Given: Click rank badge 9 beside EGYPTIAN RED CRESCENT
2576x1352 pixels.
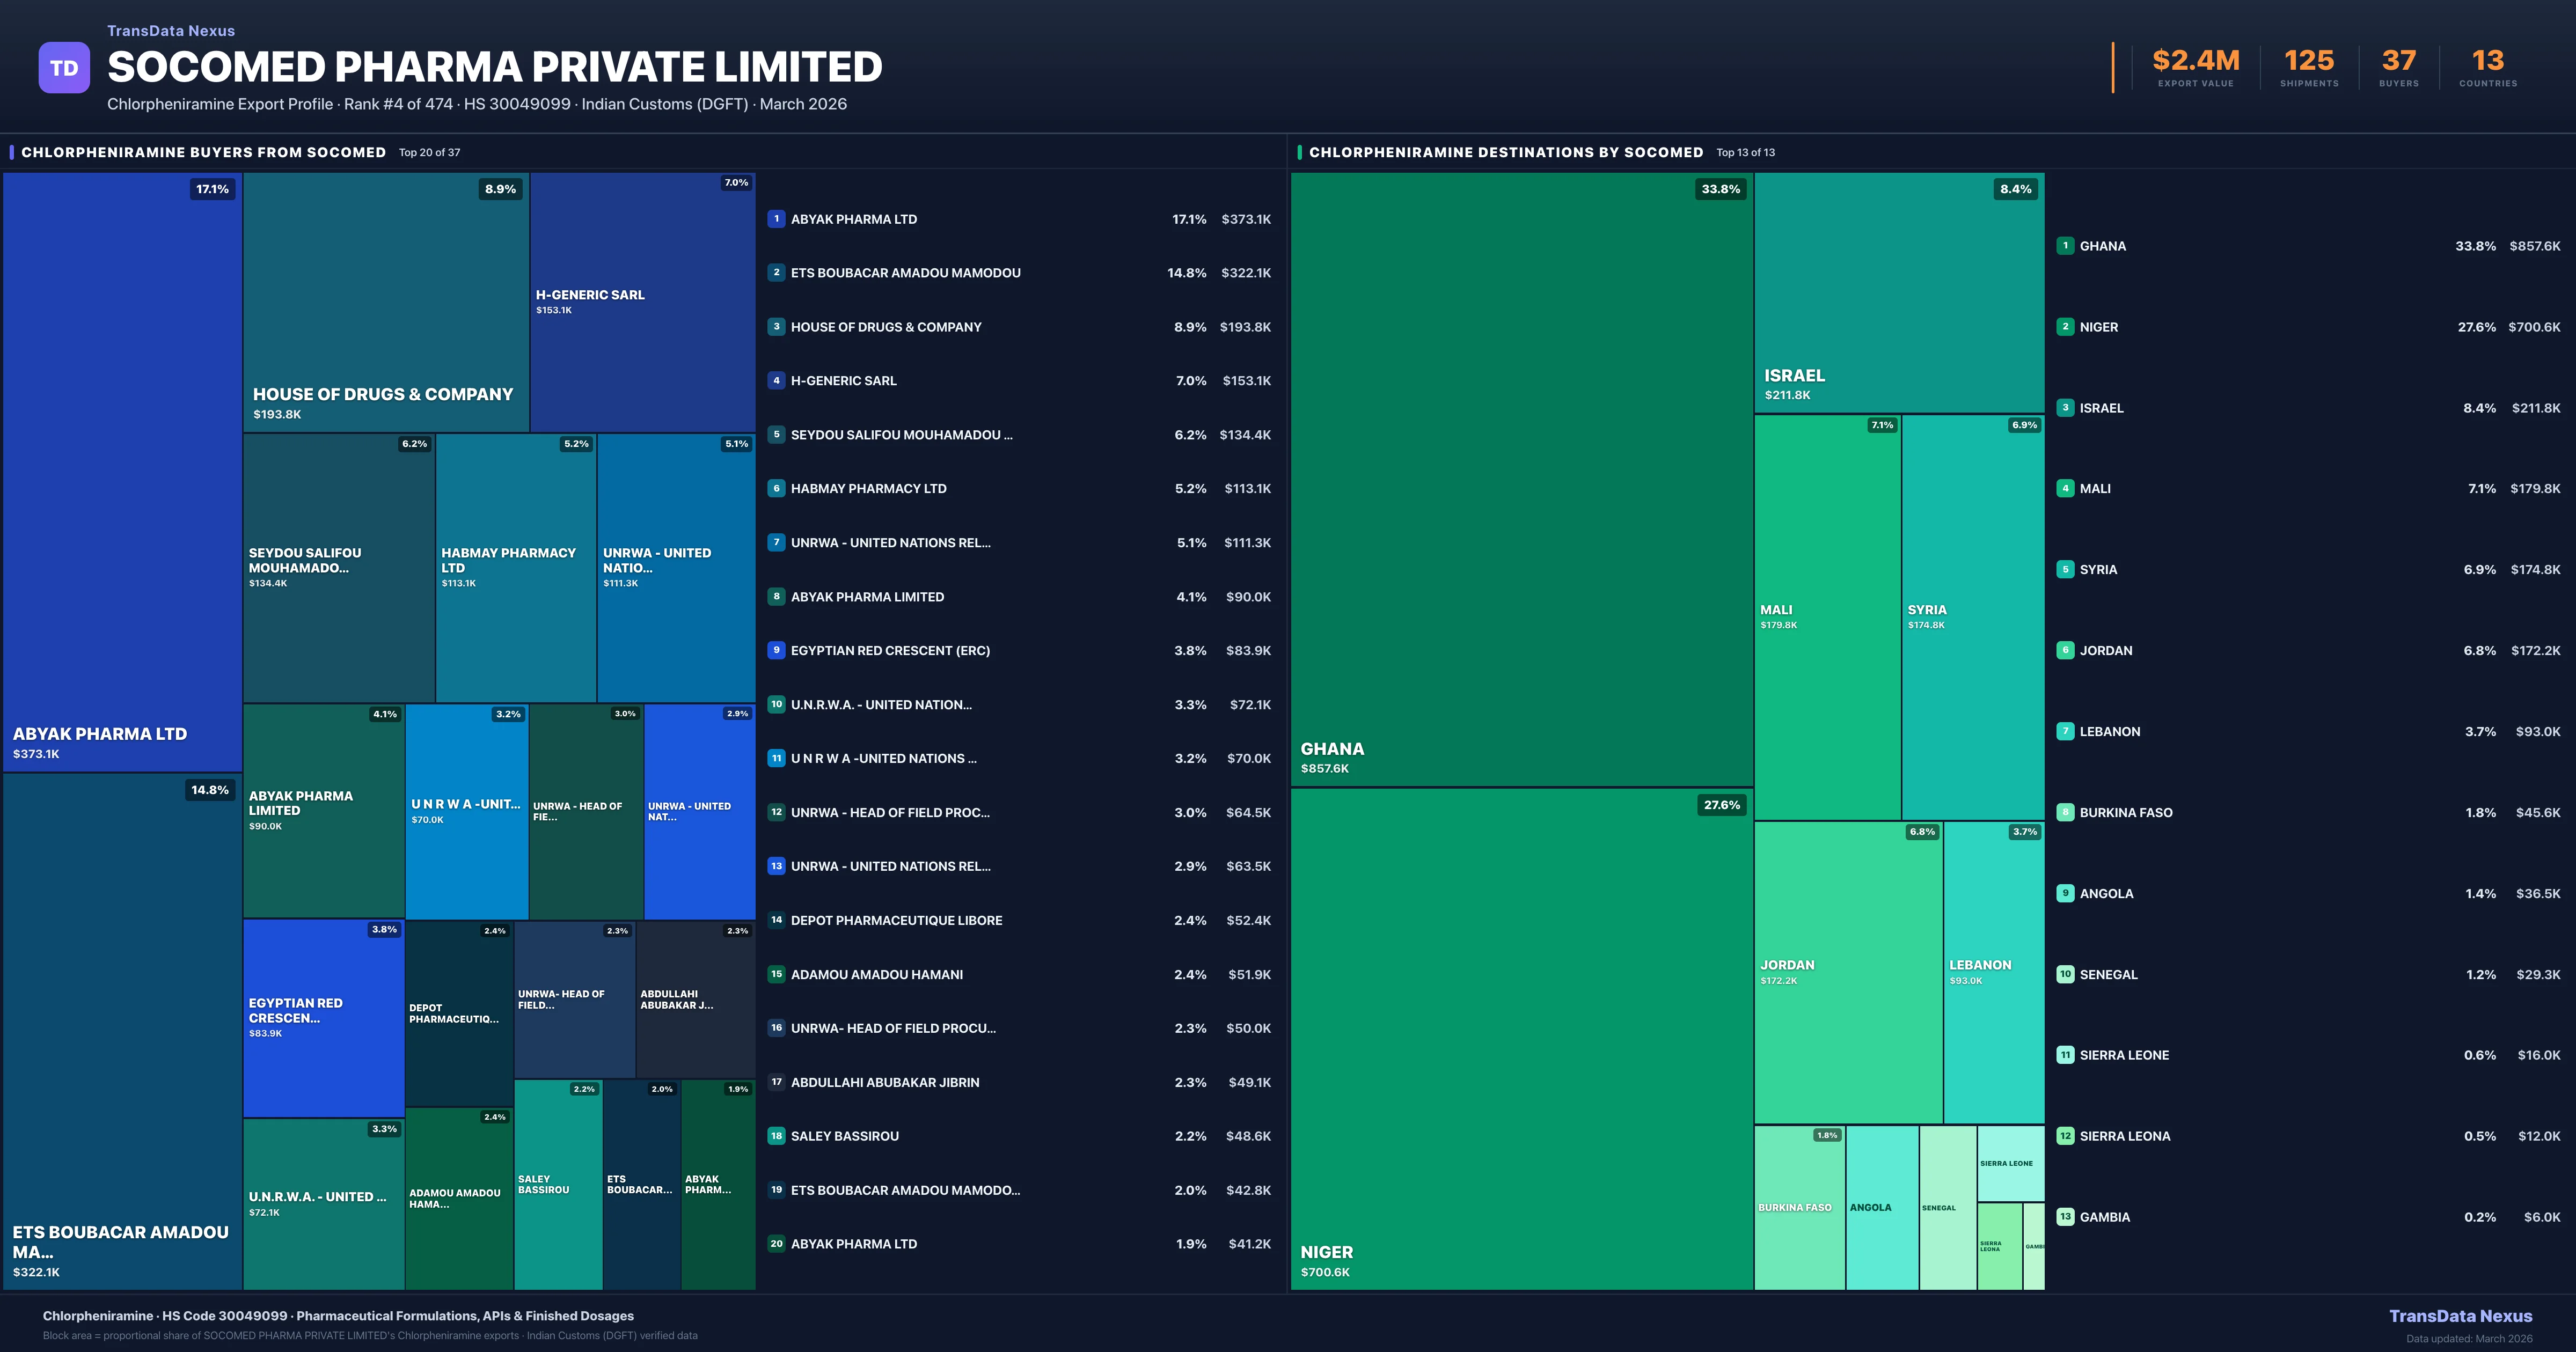Looking at the screenshot, I should pos(776,650).
